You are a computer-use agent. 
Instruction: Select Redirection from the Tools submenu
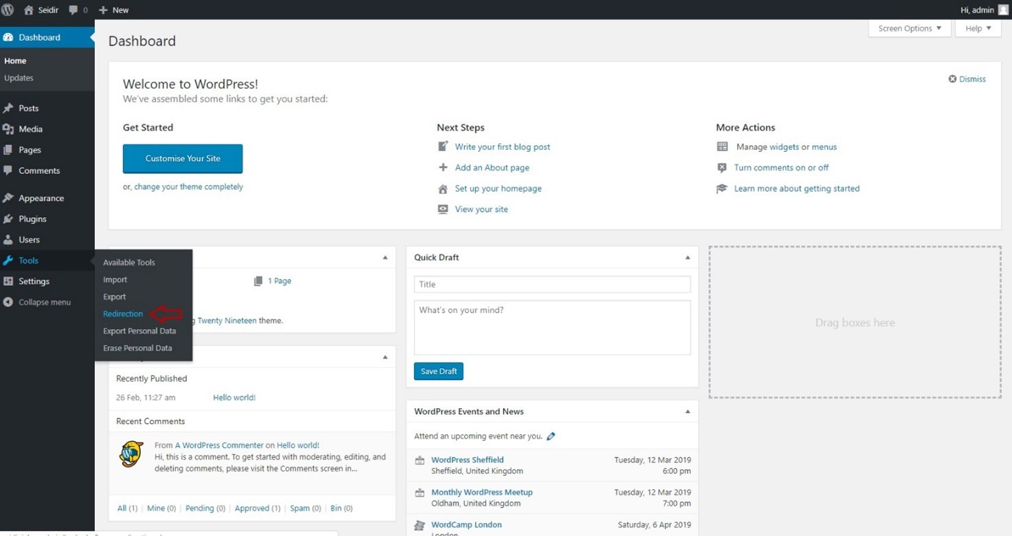tap(123, 314)
